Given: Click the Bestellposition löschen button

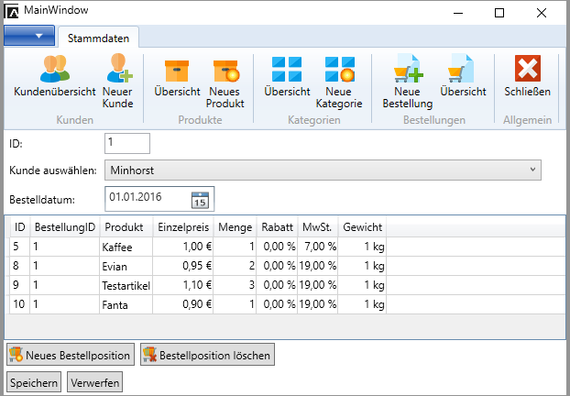Looking at the screenshot, I should [206, 355].
